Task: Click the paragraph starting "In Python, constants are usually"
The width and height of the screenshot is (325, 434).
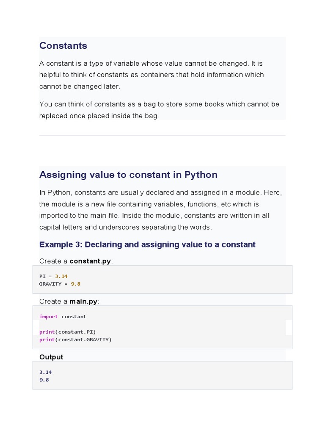Action: coord(160,210)
